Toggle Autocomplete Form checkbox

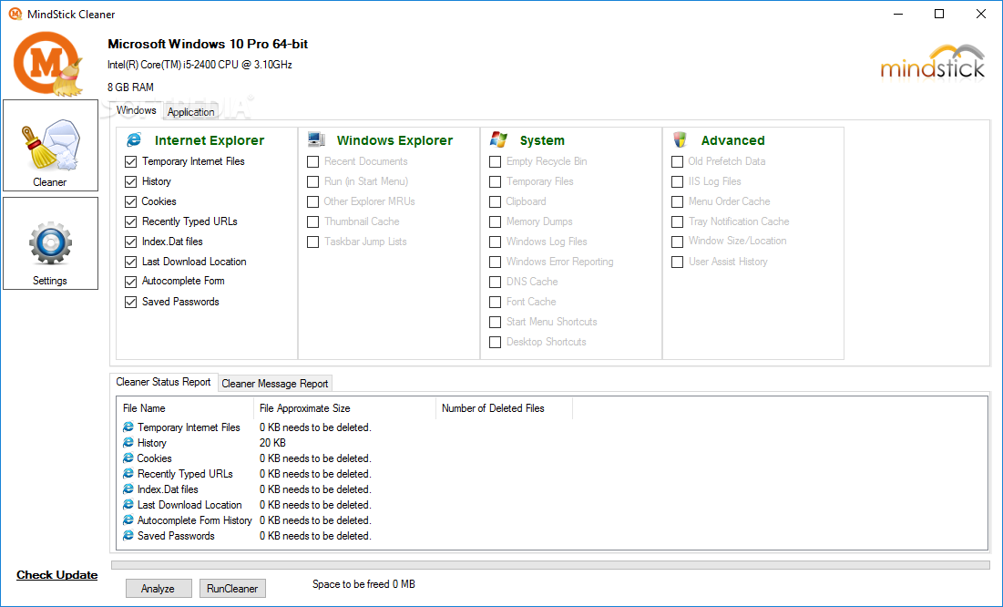click(131, 282)
